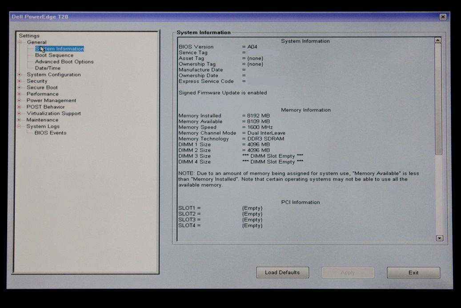Viewport: 461px width, 308px height.
Task: Click the Memory Installed value 8192 MB
Action: [258, 116]
